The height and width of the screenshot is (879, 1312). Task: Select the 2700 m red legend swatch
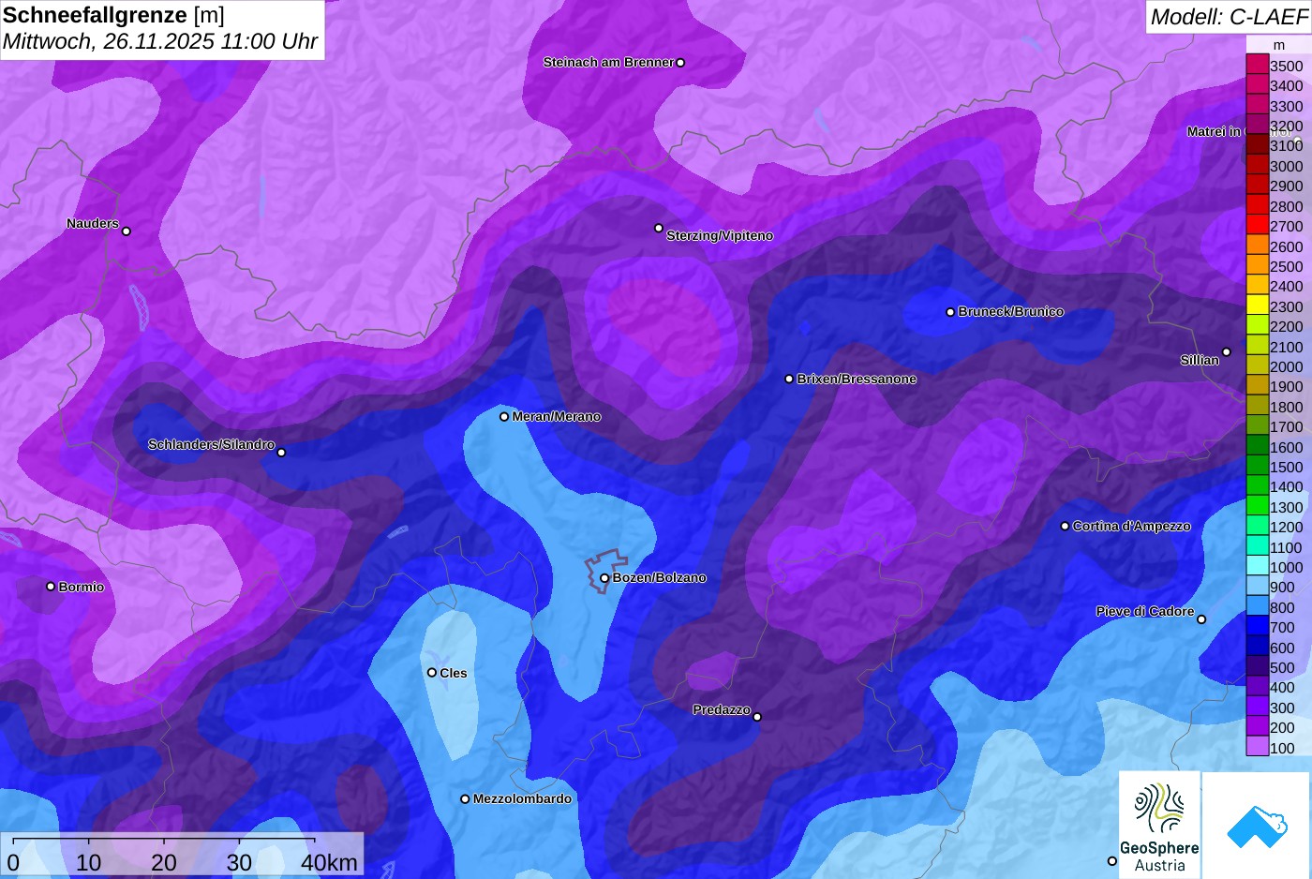(x=1258, y=225)
